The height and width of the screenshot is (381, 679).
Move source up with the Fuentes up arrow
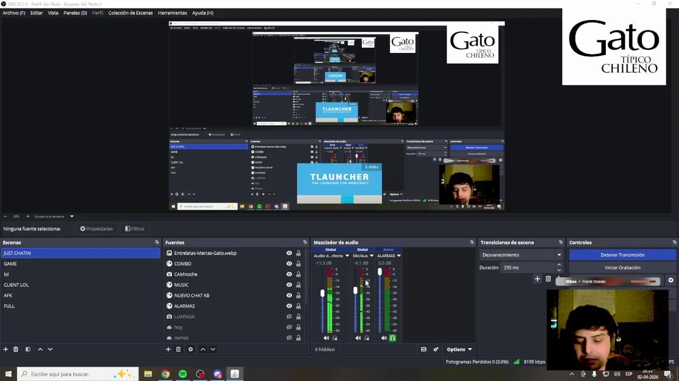(x=203, y=349)
